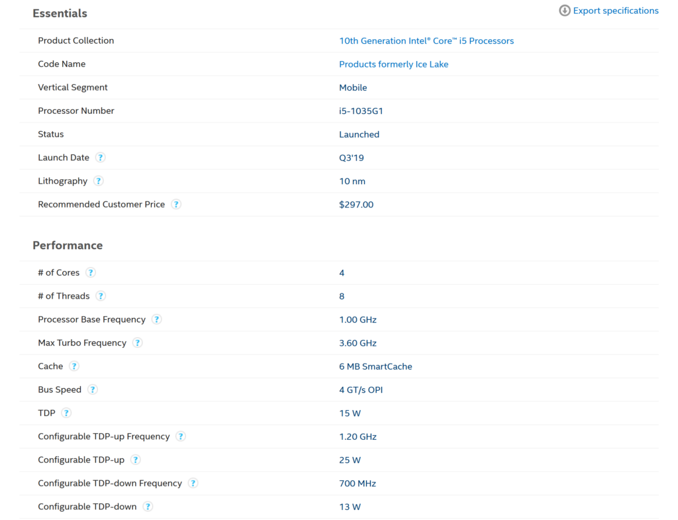Open 10th Generation Intel Core i5 Processors link

tap(426, 40)
